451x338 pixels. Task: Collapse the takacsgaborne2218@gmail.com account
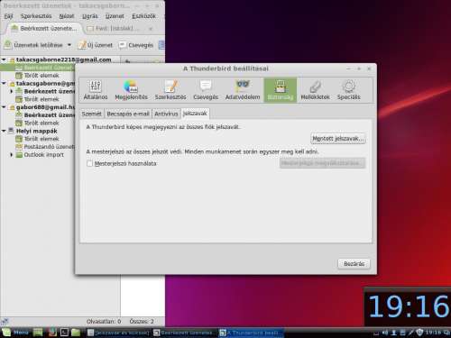[4, 59]
